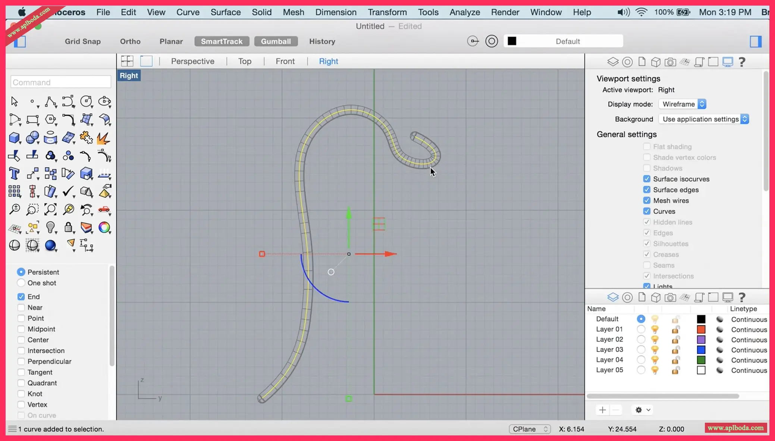Expand the Background settings dropdown
775x441 pixels.
704,119
